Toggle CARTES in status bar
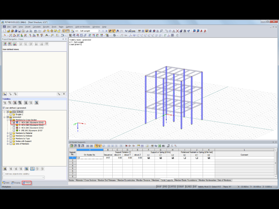 pos(173,187)
